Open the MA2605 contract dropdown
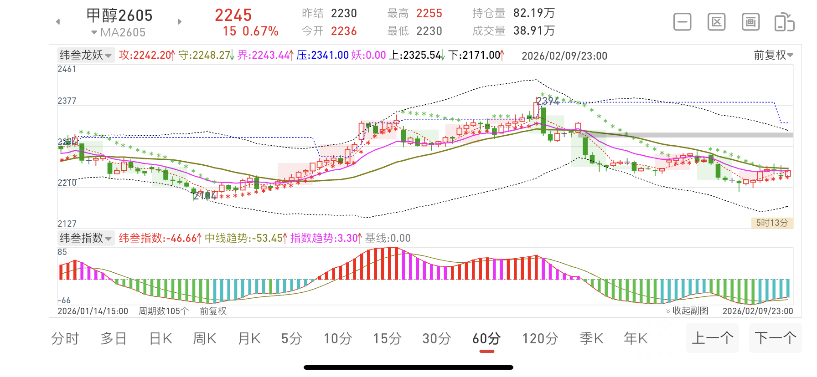 pyautogui.click(x=119, y=32)
